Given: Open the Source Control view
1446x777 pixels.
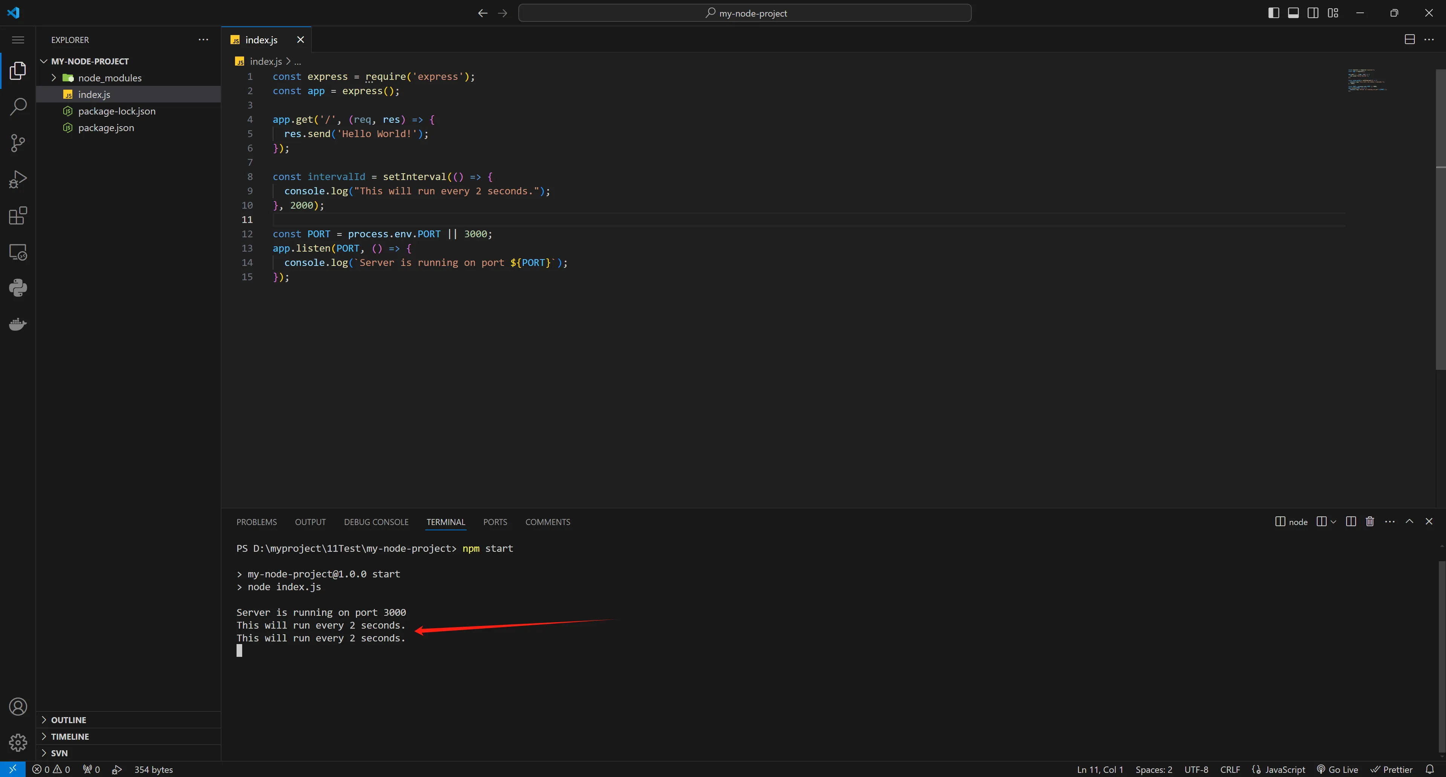Looking at the screenshot, I should click(x=18, y=143).
